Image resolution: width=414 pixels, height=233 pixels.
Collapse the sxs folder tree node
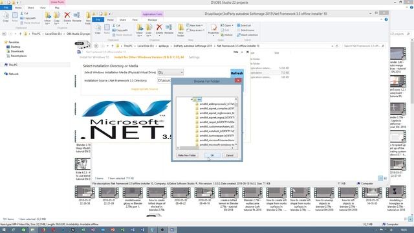pos(192,100)
